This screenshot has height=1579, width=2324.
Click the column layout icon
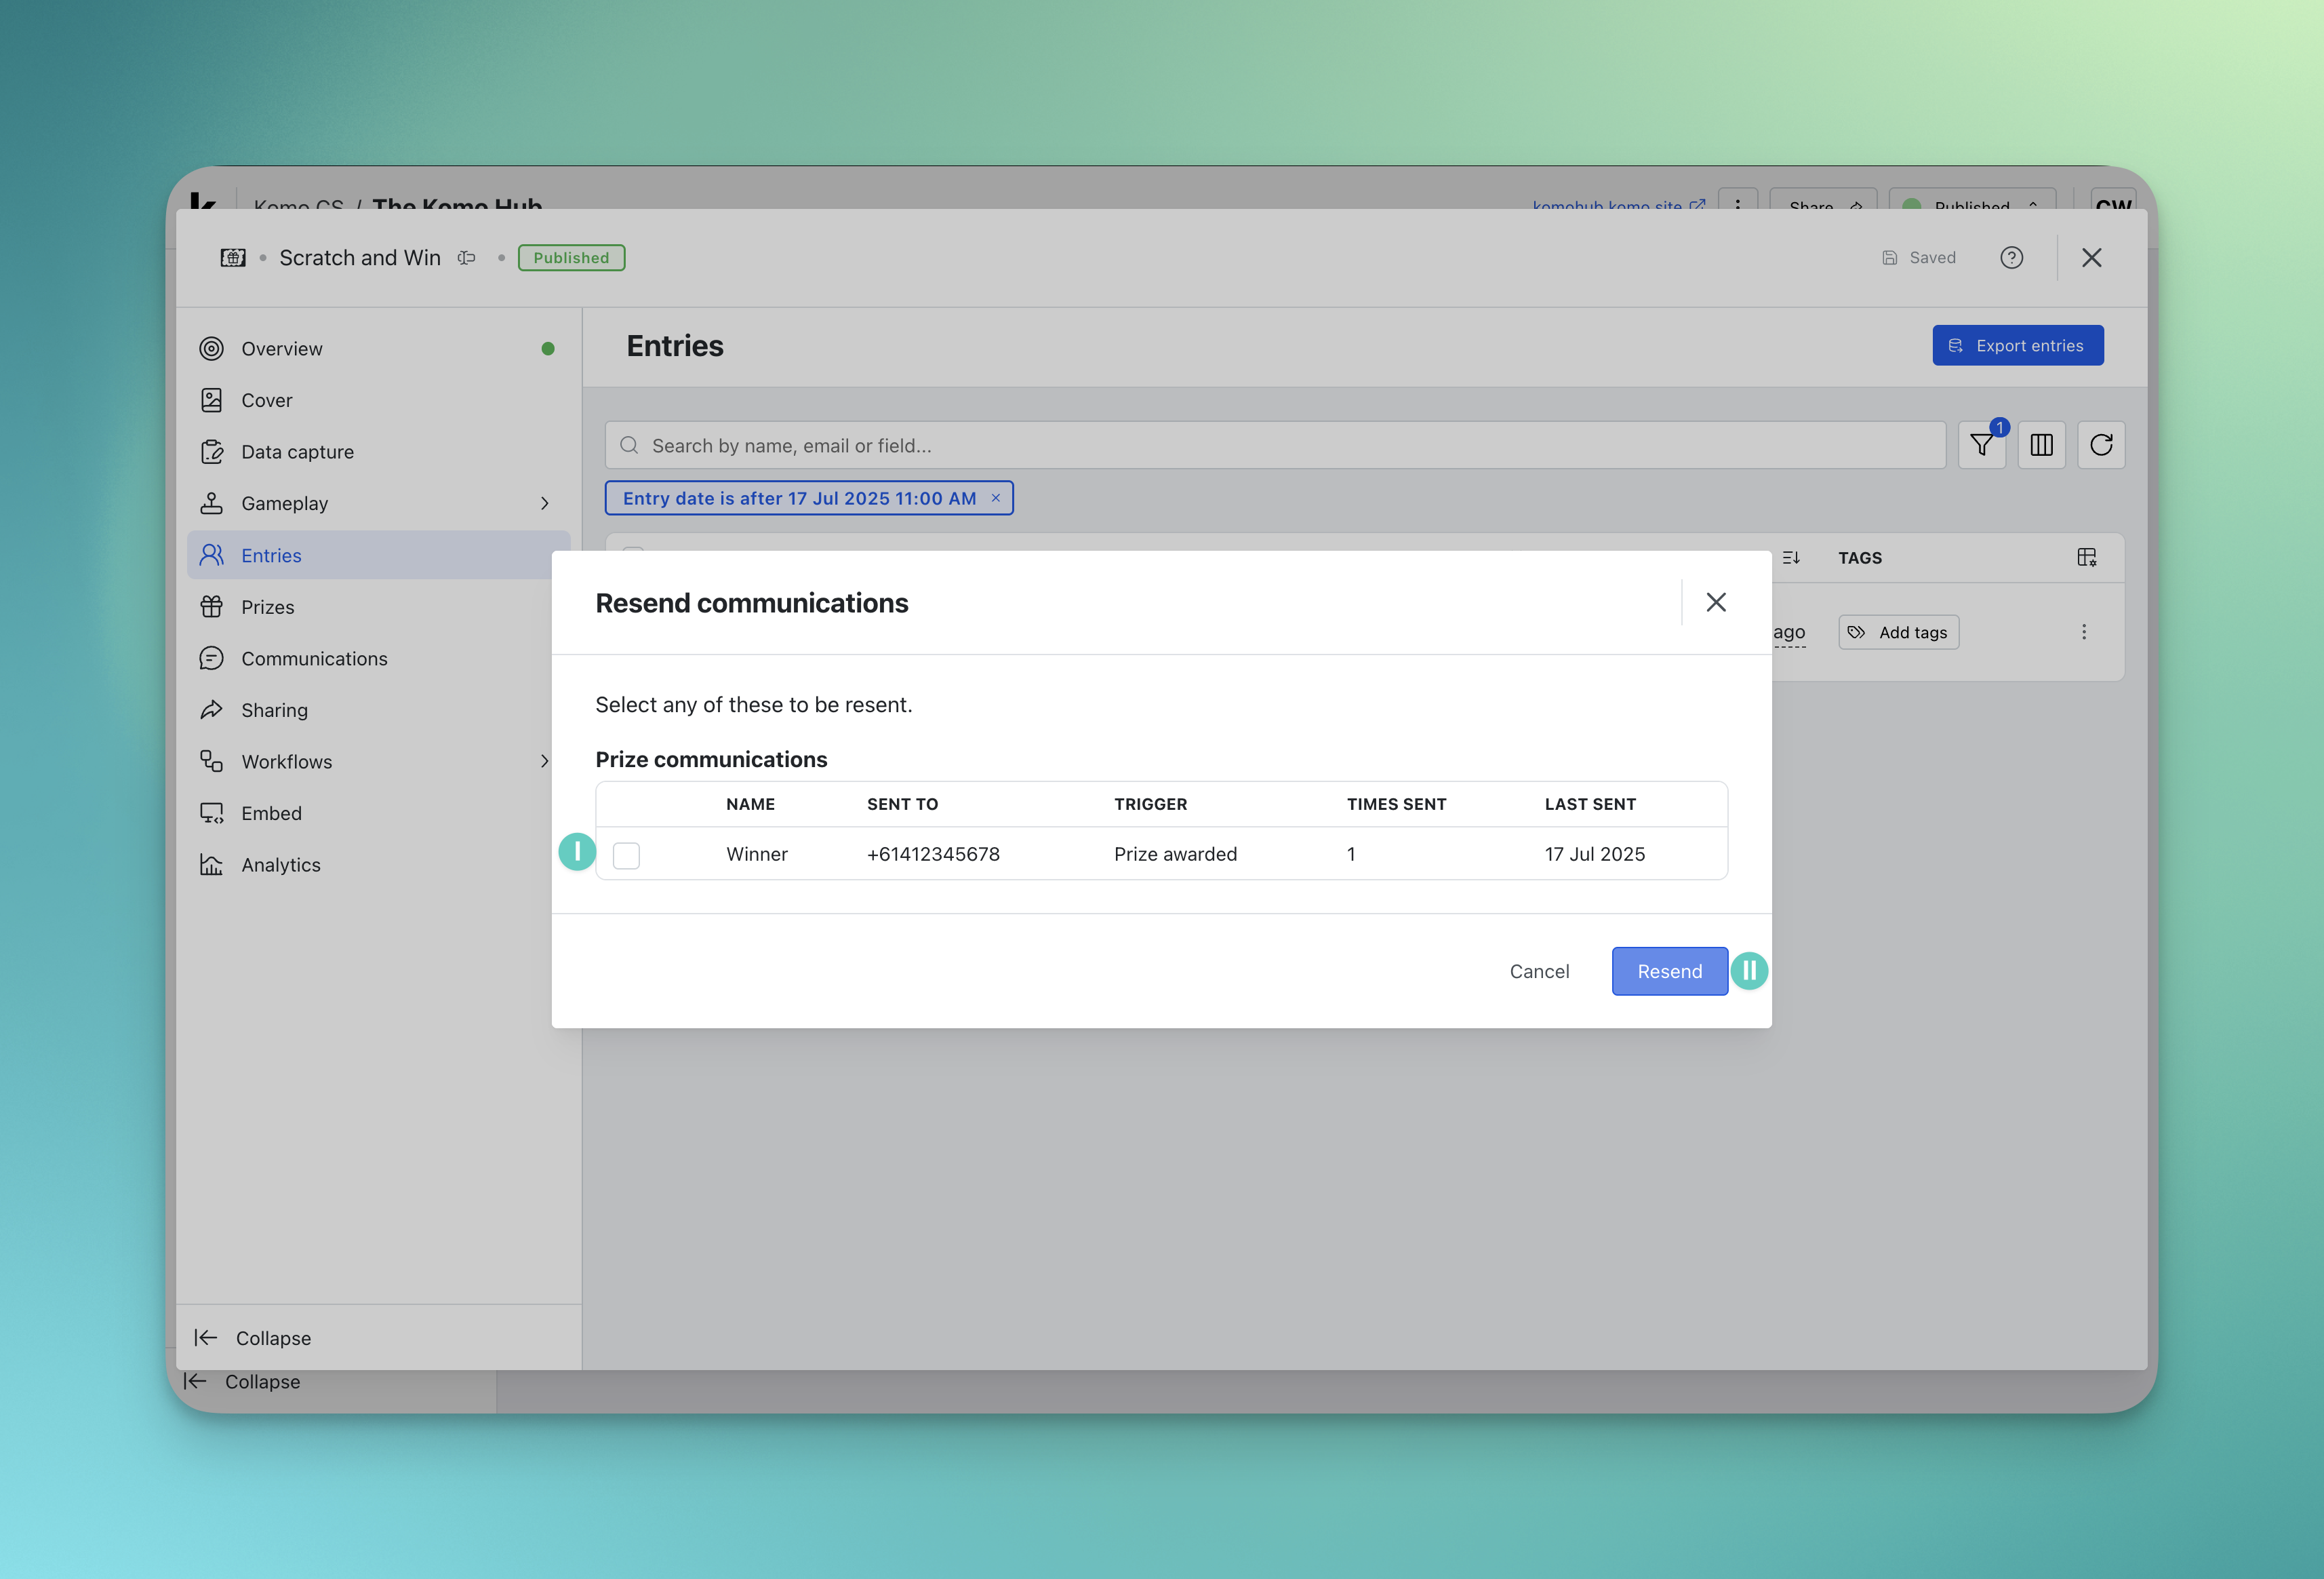coord(2041,446)
